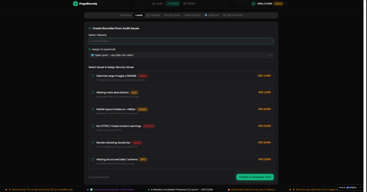
Task: Click Publish to Developer Pool button
Action: 255,177
